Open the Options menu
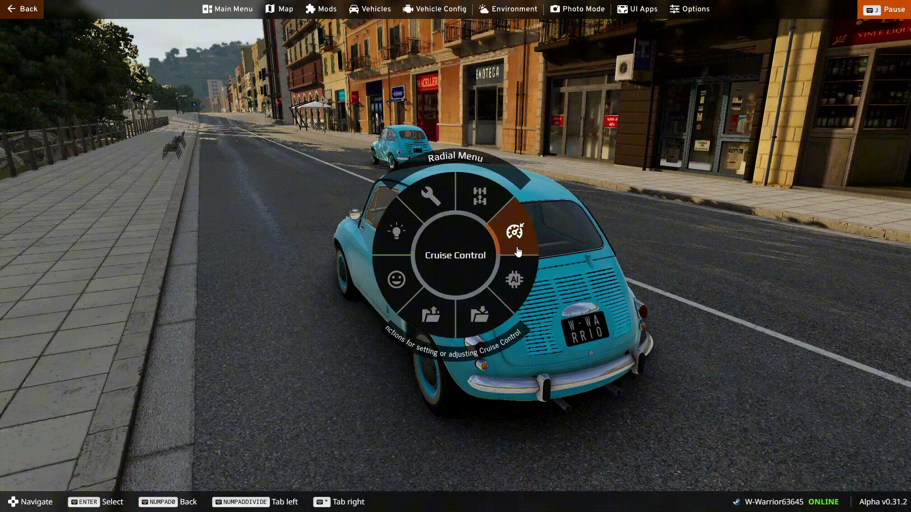 (x=689, y=9)
